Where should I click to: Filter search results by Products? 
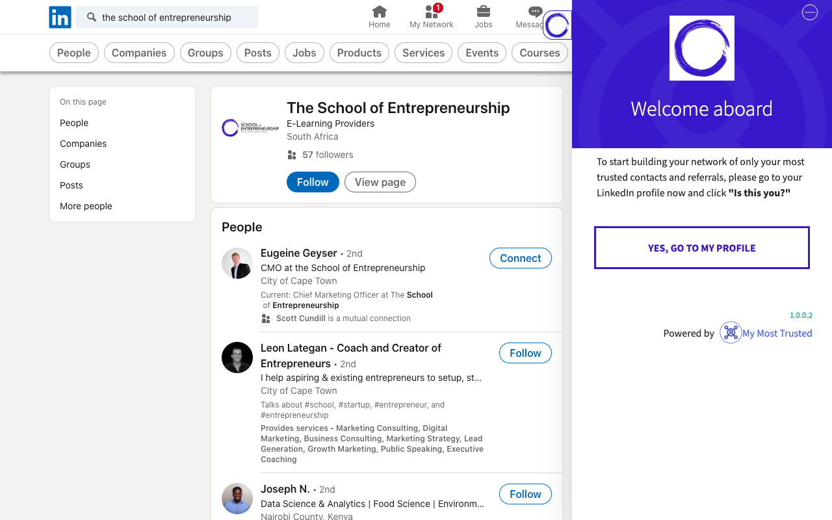click(x=359, y=53)
